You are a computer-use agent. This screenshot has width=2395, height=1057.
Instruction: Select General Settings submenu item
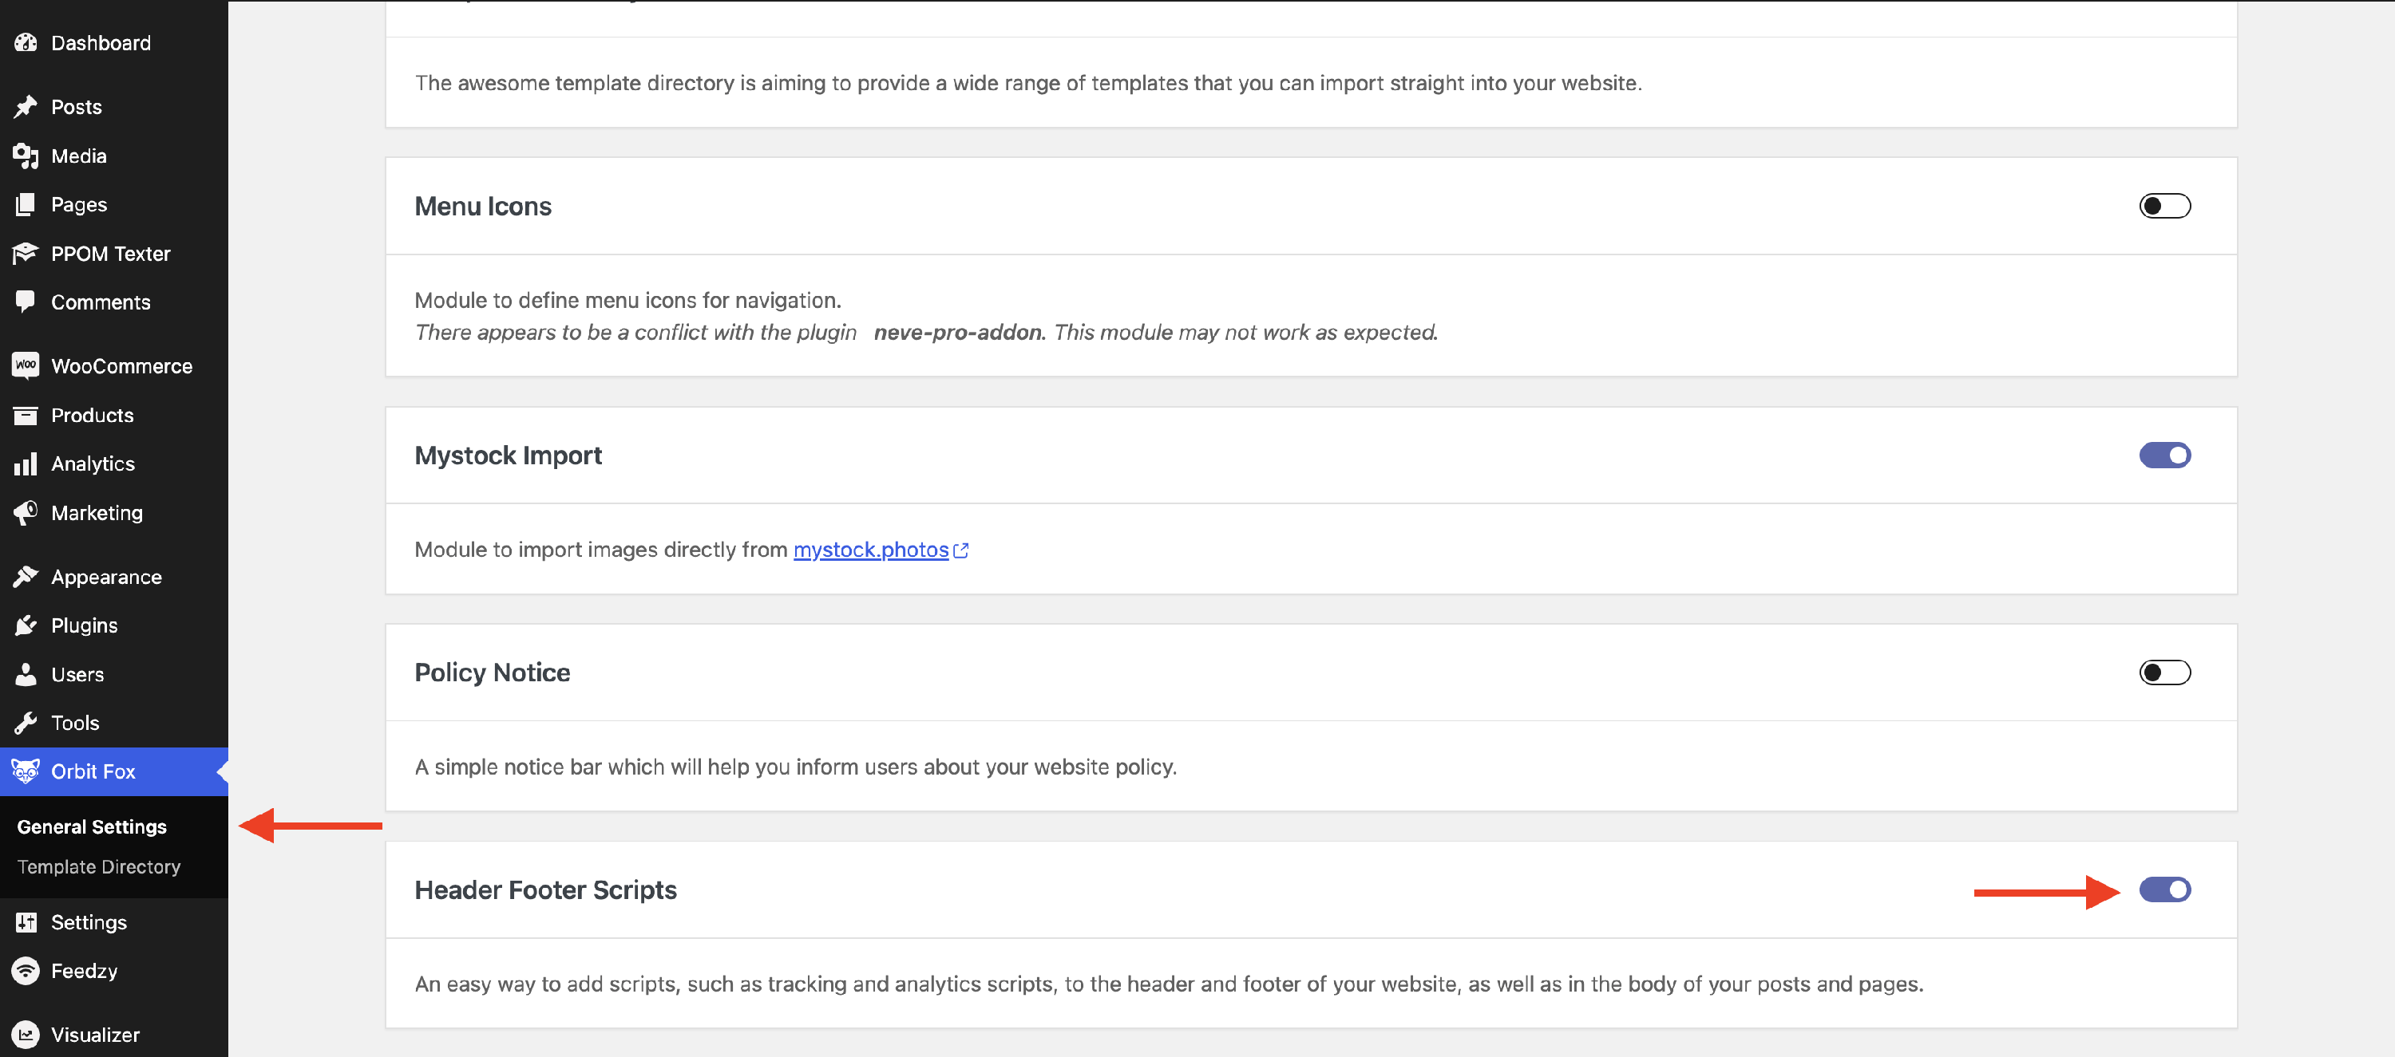(92, 826)
